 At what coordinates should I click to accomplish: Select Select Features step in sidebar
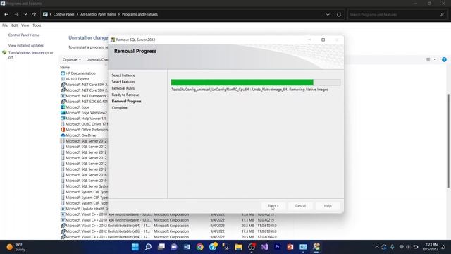point(123,82)
